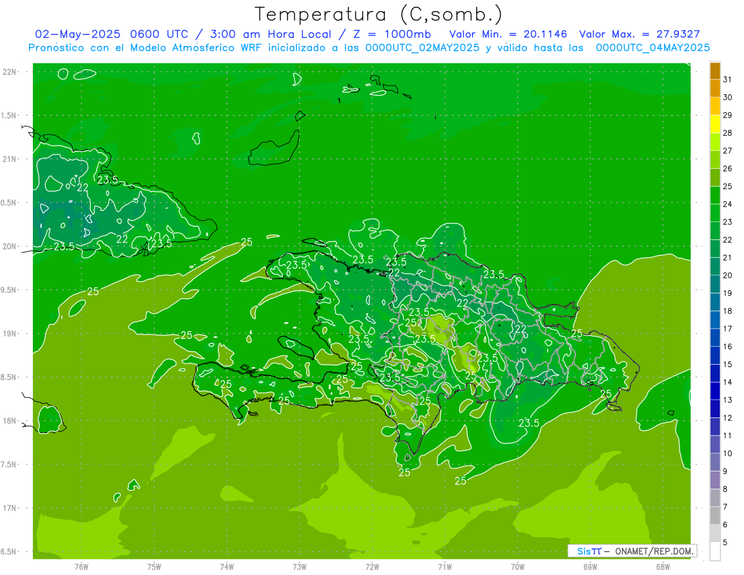Click the gray swatch between 6 and 7
The height and width of the screenshot is (575, 744).
715,515
